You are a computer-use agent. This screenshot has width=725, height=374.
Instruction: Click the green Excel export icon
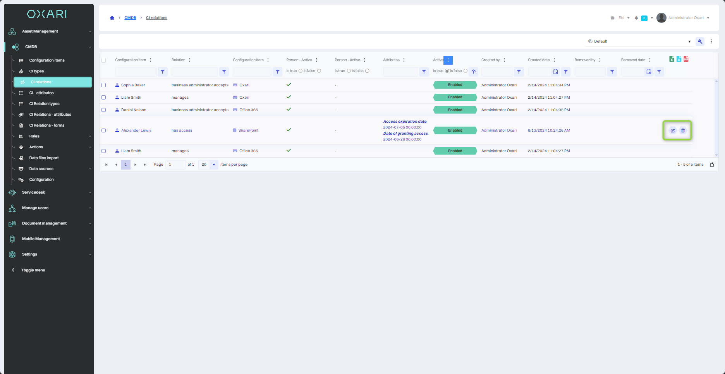[672, 59]
